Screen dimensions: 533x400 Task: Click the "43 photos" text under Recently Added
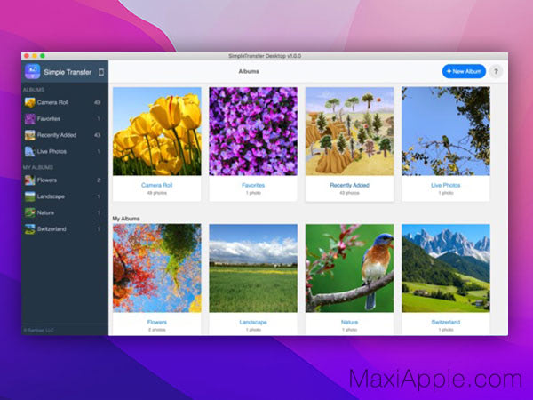click(349, 193)
